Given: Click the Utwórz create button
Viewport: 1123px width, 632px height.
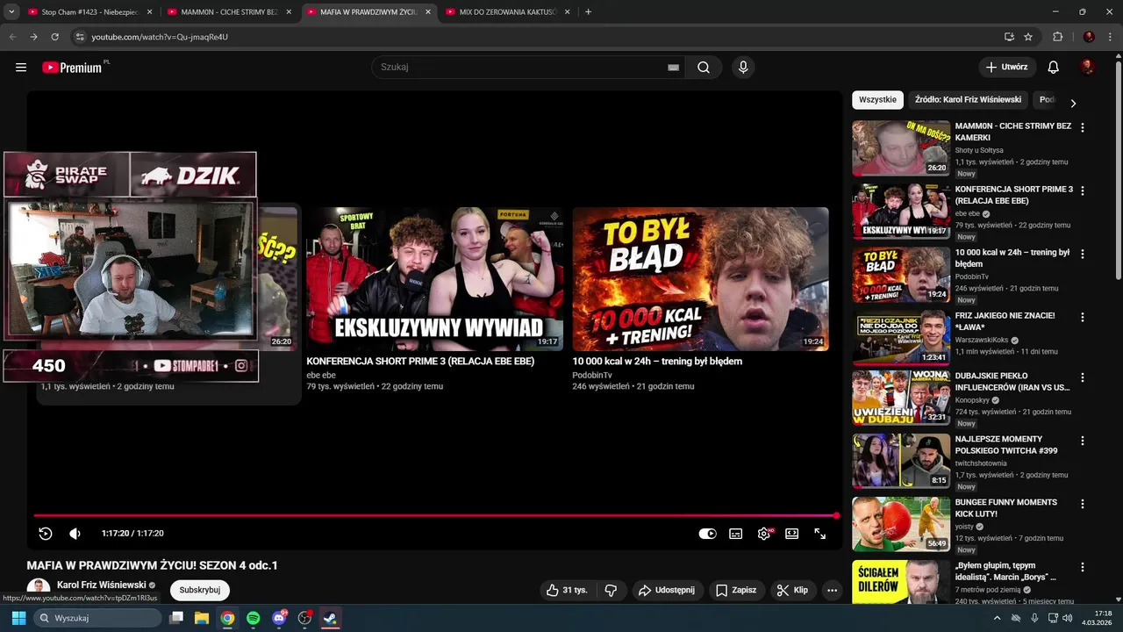Looking at the screenshot, I should click(1007, 68).
